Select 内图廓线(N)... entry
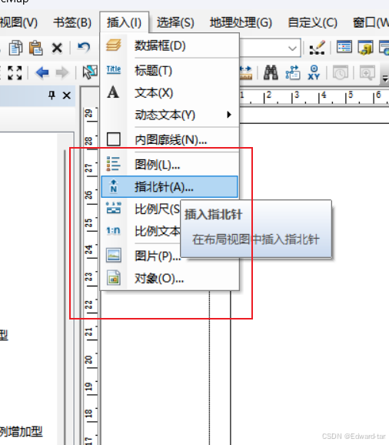The image size is (389, 445). pos(169,139)
